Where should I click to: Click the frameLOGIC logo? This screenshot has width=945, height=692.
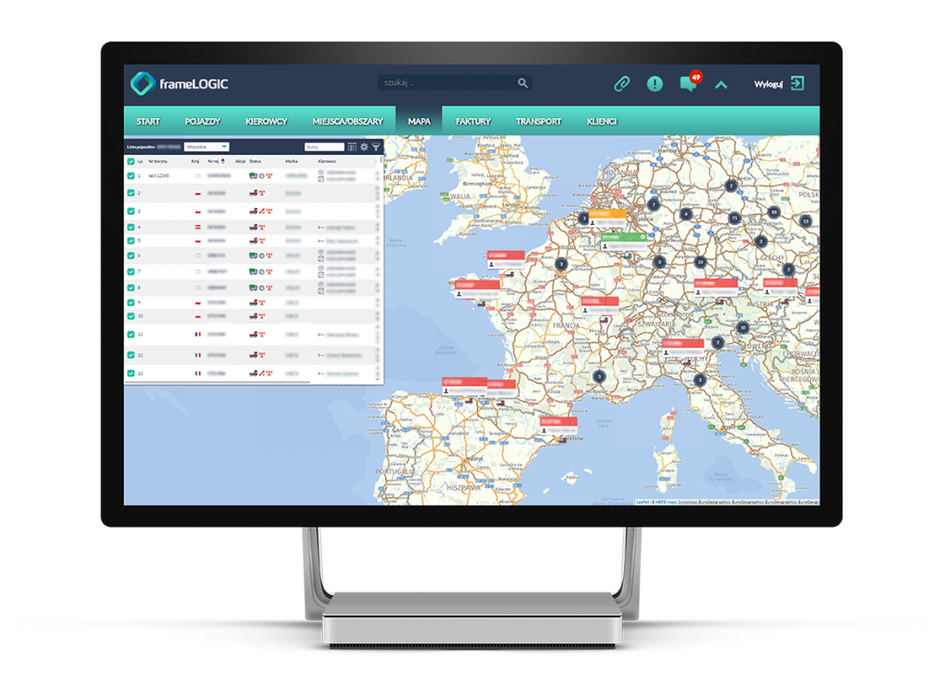[179, 84]
